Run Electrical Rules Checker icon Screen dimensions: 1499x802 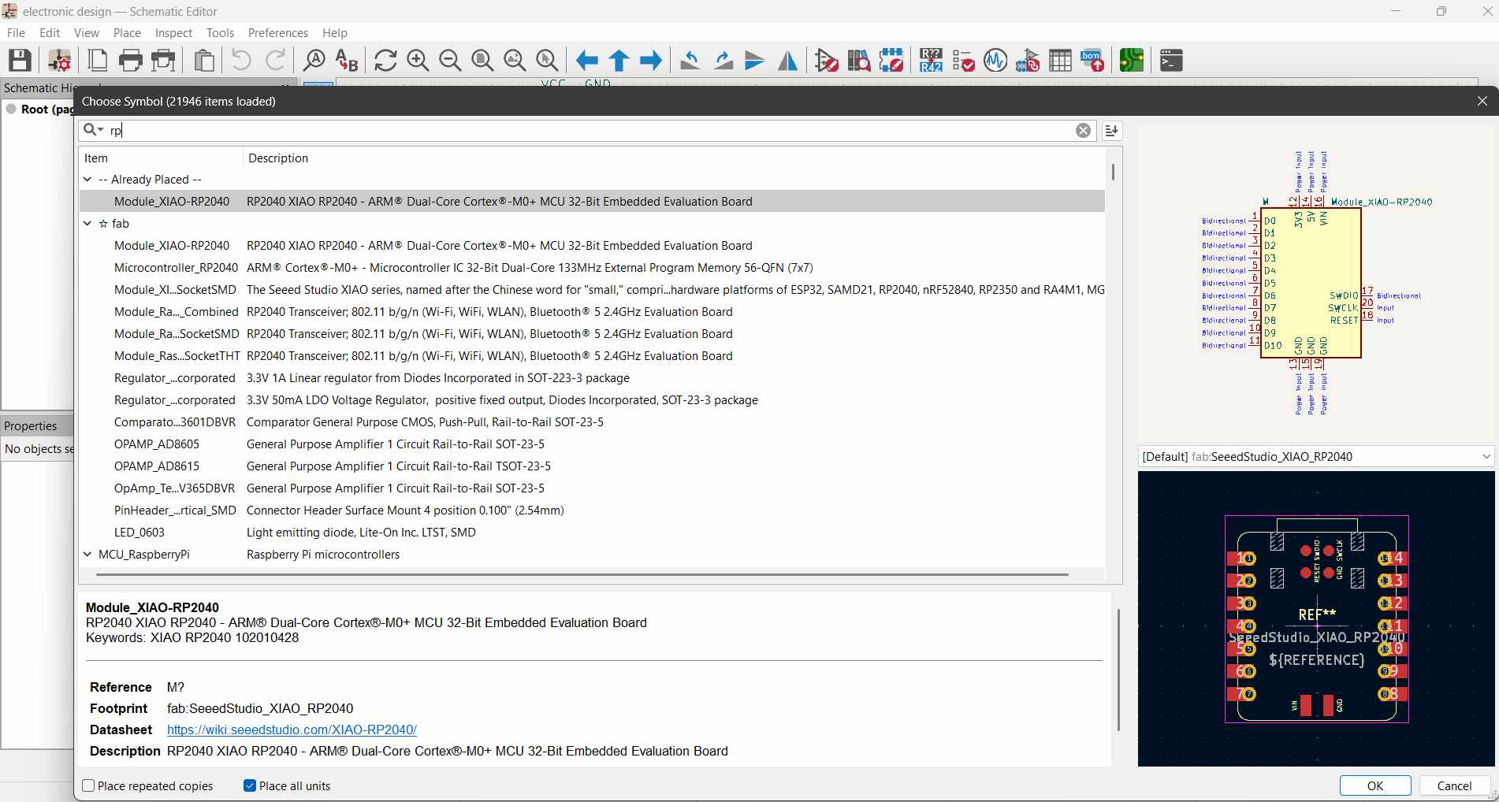[x=963, y=61]
